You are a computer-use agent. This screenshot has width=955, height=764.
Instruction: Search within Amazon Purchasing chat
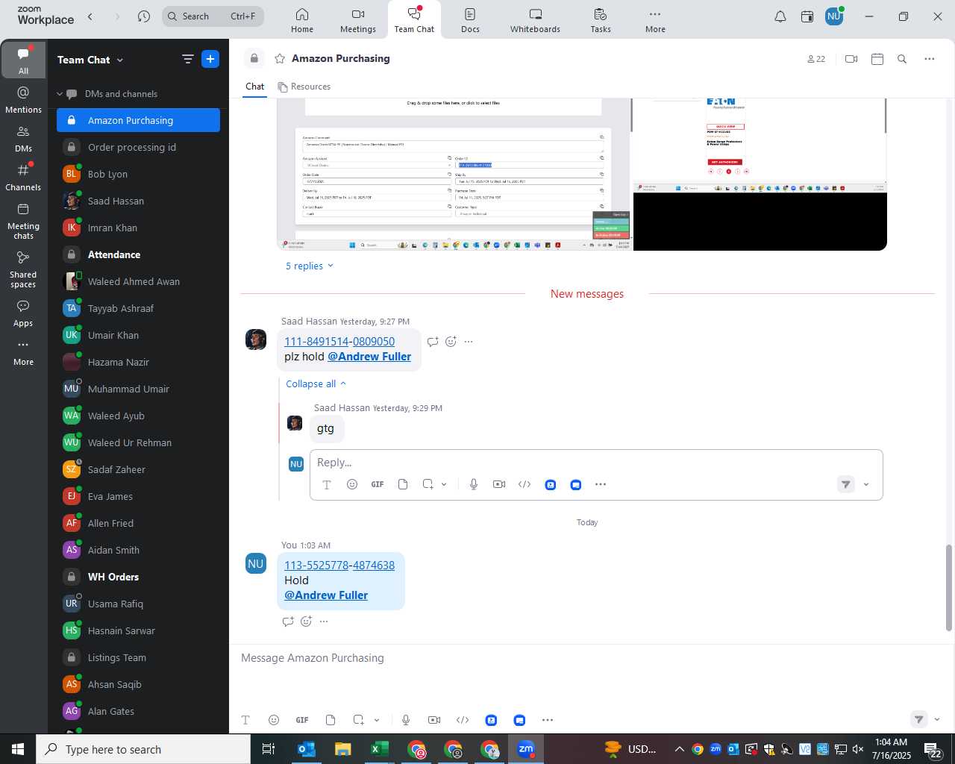coord(902,59)
